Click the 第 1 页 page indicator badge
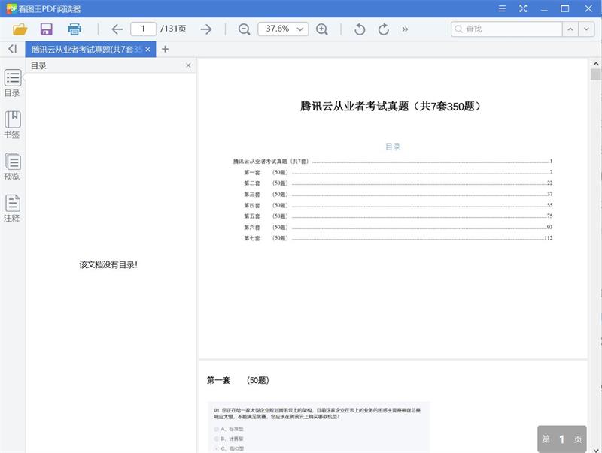The height and width of the screenshot is (453, 602). 561,439
